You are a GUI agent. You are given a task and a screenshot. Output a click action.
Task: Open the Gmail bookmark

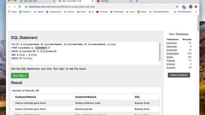[x=81, y=12]
